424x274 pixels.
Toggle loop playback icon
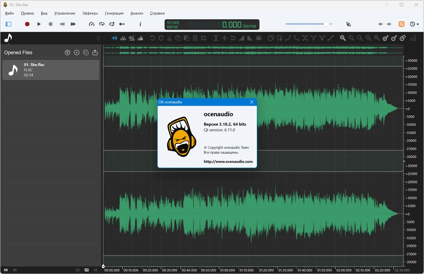click(x=102, y=24)
